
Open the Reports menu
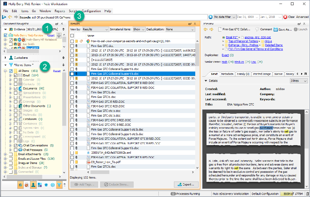click(x=60, y=11)
